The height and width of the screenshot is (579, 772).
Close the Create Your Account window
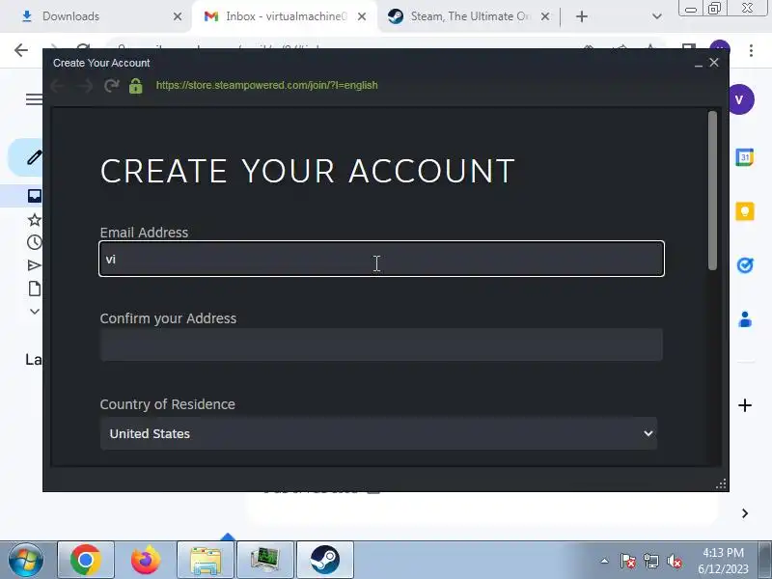[714, 63]
